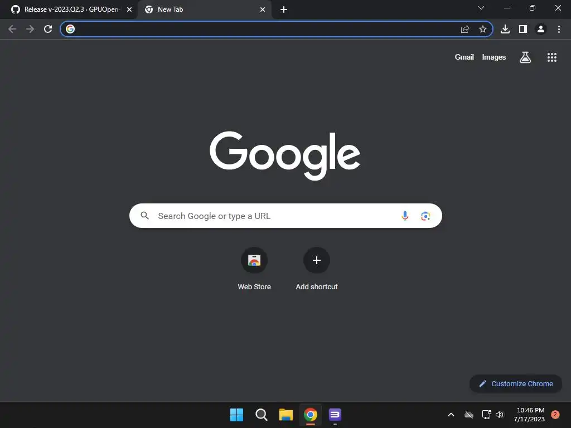Open the clock showing 10:46 PM

530,415
